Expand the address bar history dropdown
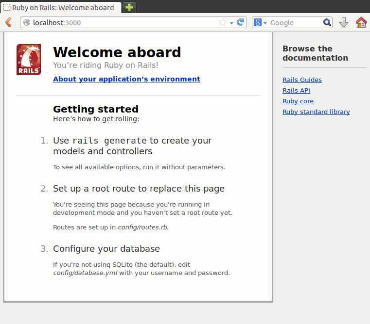Viewport: 370px width, 324px height. coord(231,23)
